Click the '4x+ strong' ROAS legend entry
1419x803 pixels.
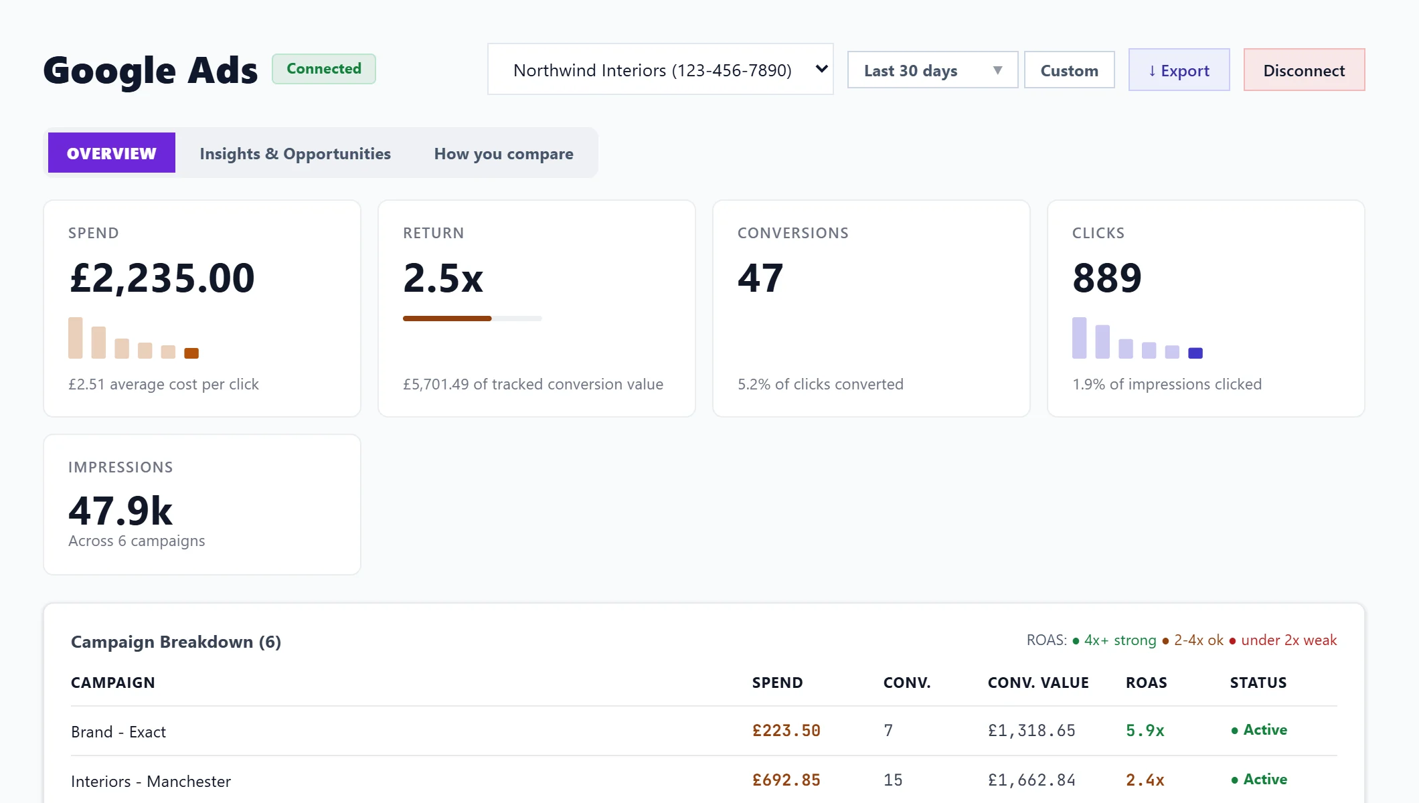tap(1114, 640)
